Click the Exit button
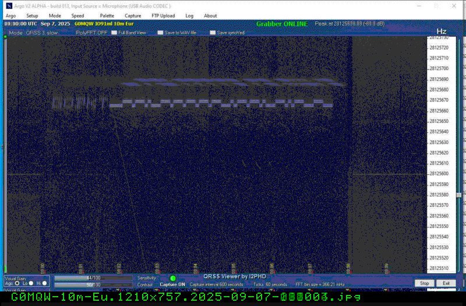Image resolution: width=466 pixels, height=306 pixels. click(x=446, y=283)
